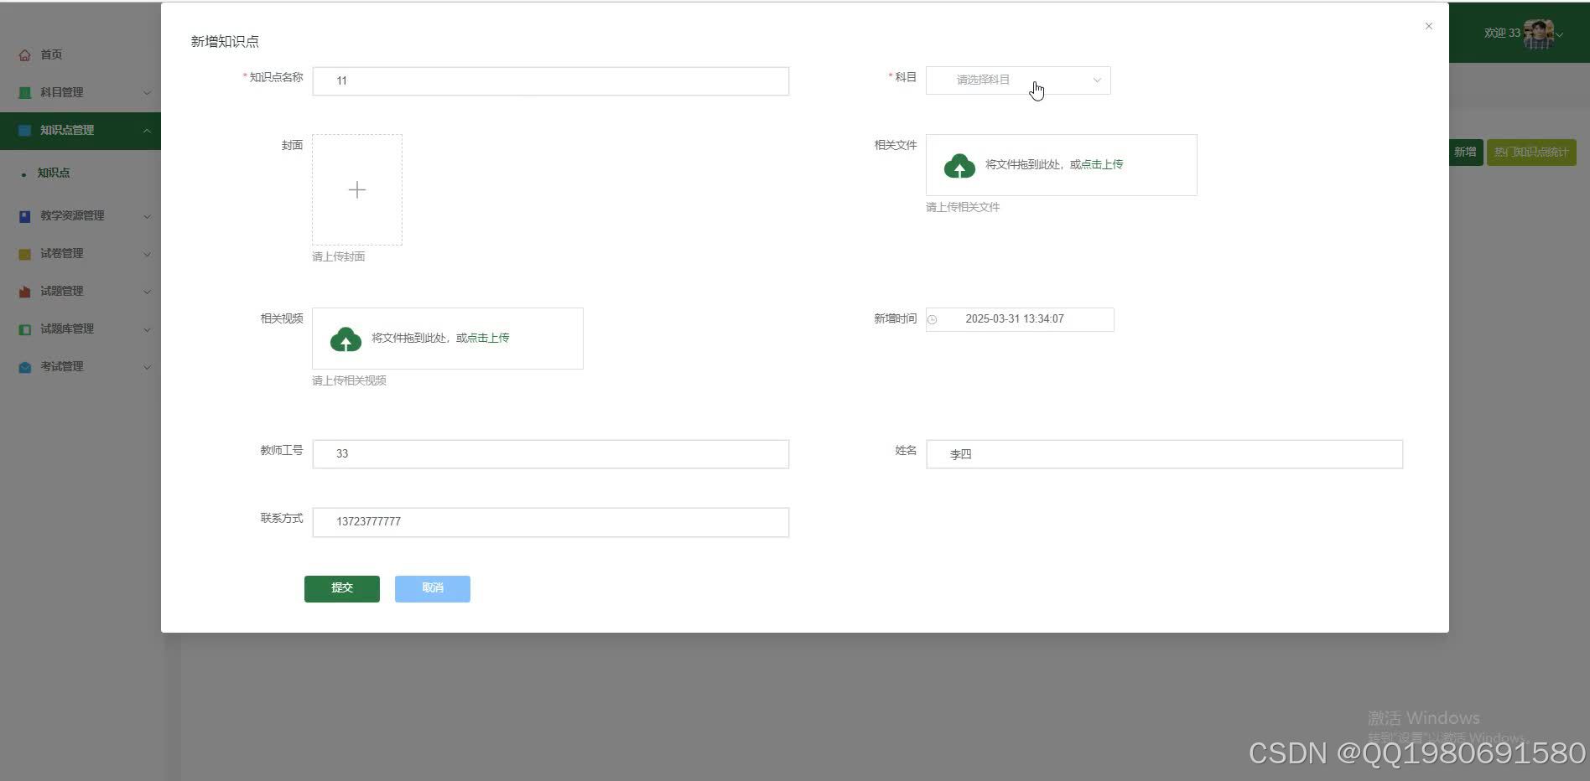
Task: Click the 新增时间 date field
Action: [1020, 319]
